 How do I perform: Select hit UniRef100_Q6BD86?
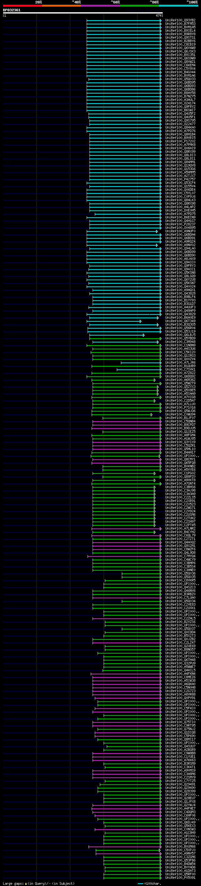(x=180, y=90)
